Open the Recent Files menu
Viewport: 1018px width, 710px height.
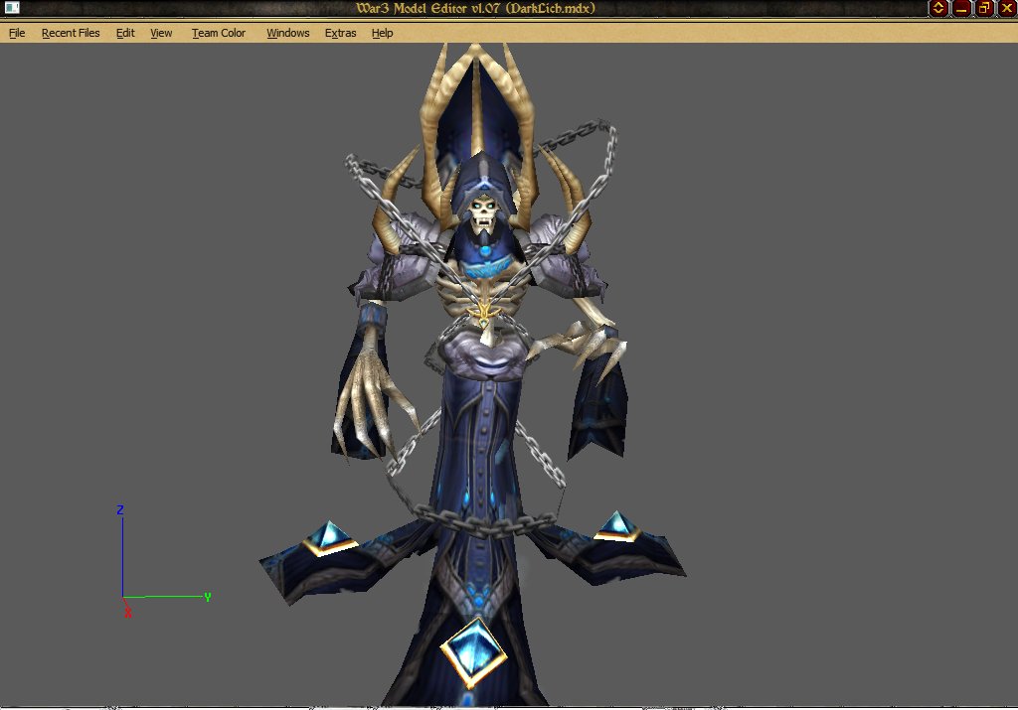pos(71,33)
